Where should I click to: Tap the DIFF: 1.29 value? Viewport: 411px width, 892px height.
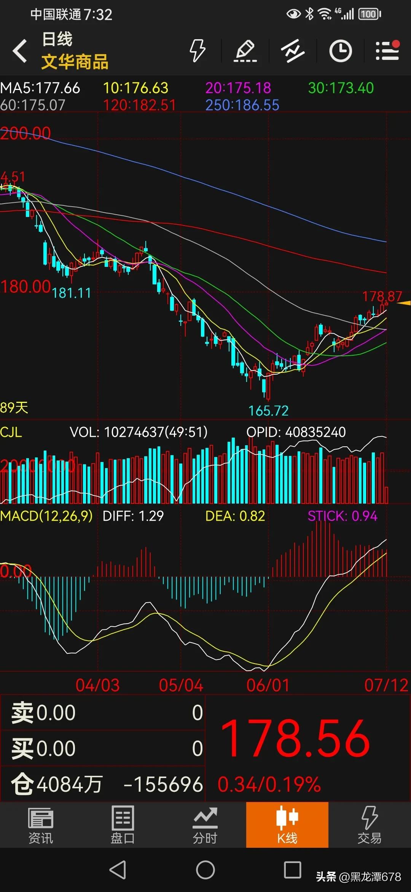(133, 516)
